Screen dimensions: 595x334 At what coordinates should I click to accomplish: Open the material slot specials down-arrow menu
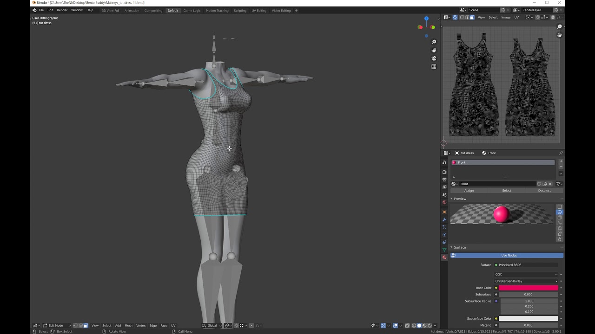pyautogui.click(x=561, y=174)
